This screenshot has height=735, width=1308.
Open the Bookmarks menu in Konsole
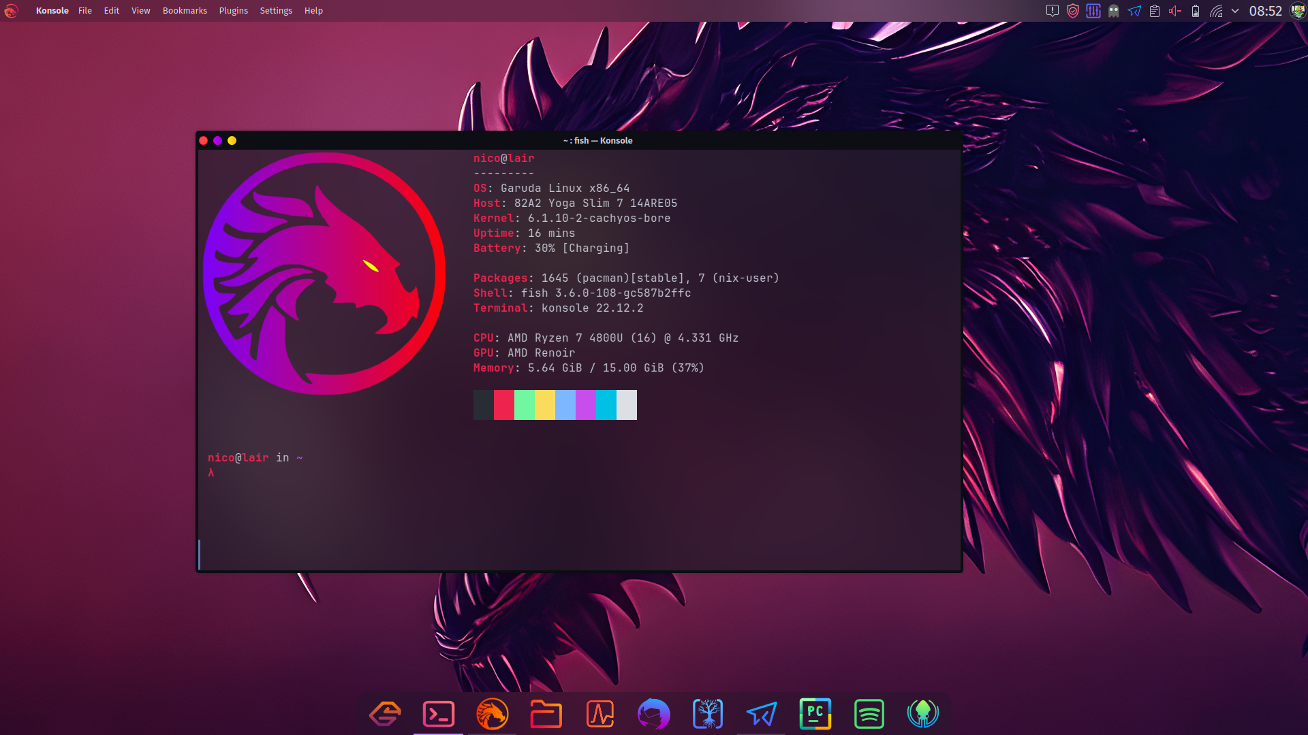point(183,10)
